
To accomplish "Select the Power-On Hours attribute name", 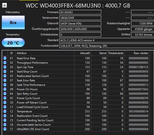I will point(27,89).
